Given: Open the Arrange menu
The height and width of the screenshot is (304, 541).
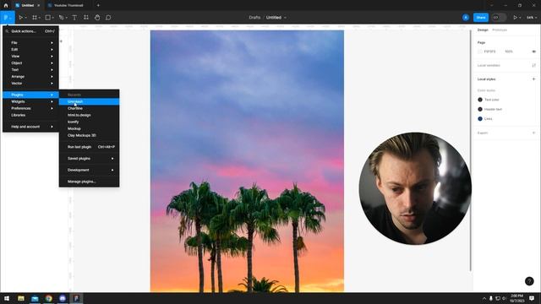Looking at the screenshot, I should point(30,77).
